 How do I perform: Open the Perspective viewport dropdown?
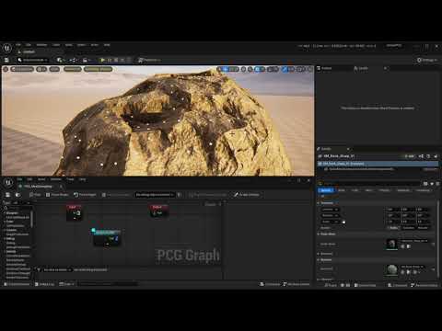tap(22, 69)
